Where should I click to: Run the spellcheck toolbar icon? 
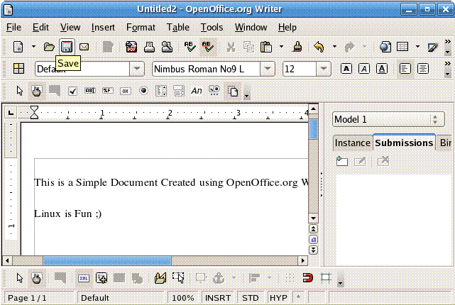click(190, 48)
